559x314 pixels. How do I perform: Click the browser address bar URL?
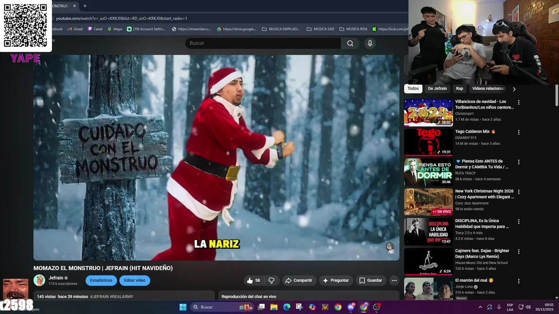(121, 18)
